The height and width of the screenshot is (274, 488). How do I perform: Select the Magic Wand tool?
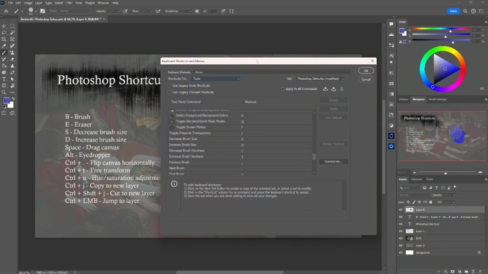[12, 32]
